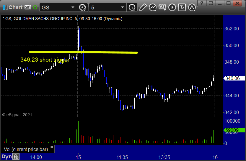Click the '349.23 short trigger' text label

[45, 60]
